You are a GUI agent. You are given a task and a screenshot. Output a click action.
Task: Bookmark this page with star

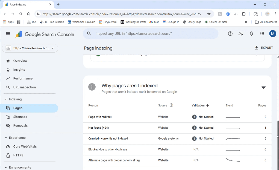(209, 14)
